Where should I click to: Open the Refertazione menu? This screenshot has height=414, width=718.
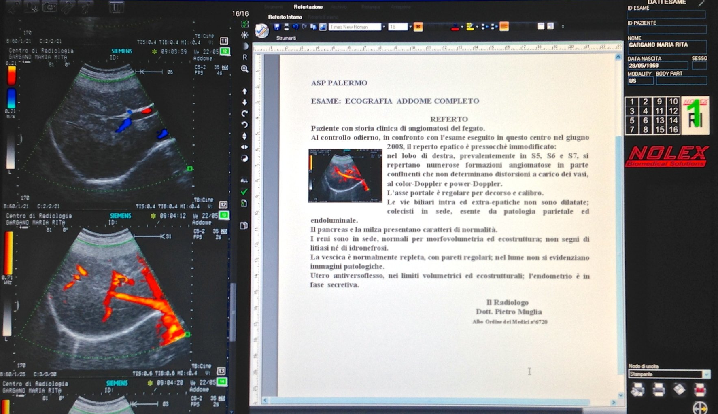[308, 7]
